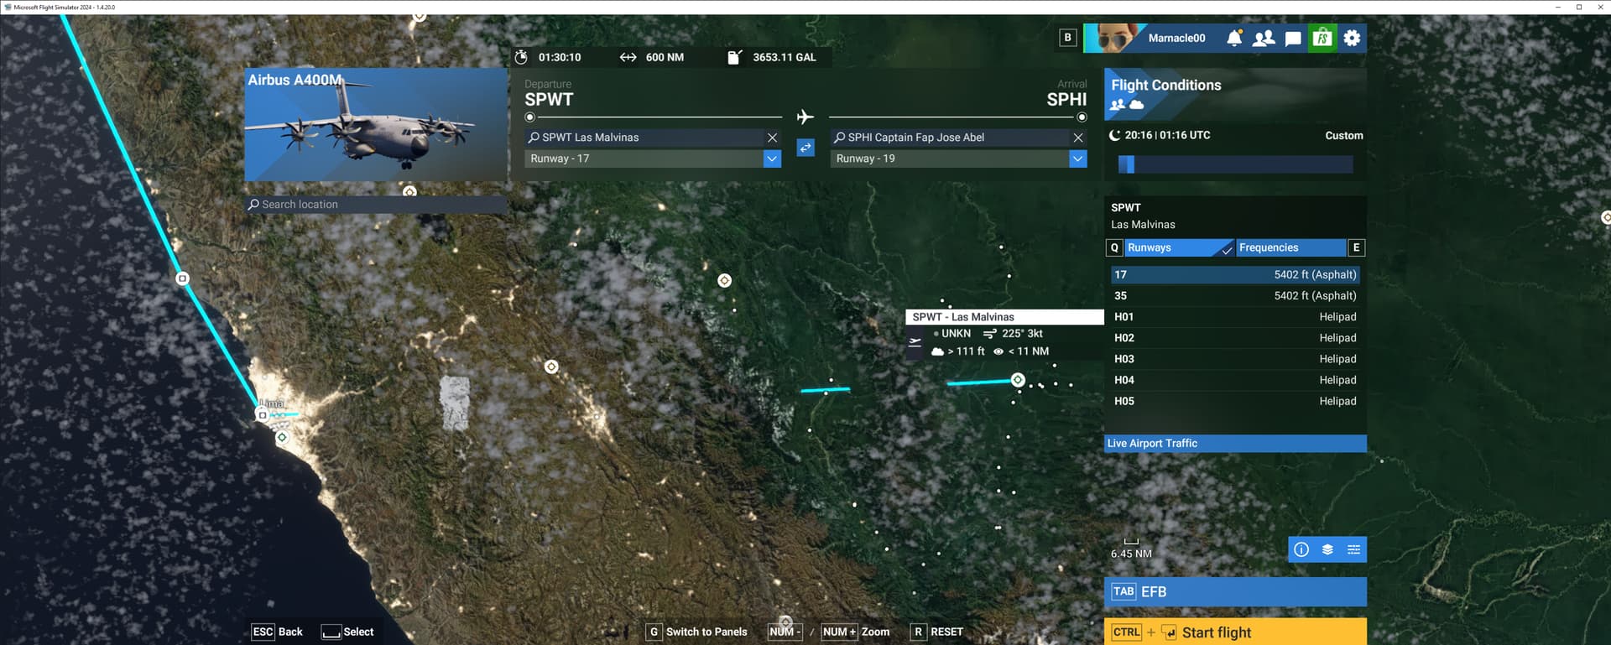Click the SPWT Las Malvinas departure search field
Image resolution: width=1611 pixels, height=645 pixels.
pos(644,138)
